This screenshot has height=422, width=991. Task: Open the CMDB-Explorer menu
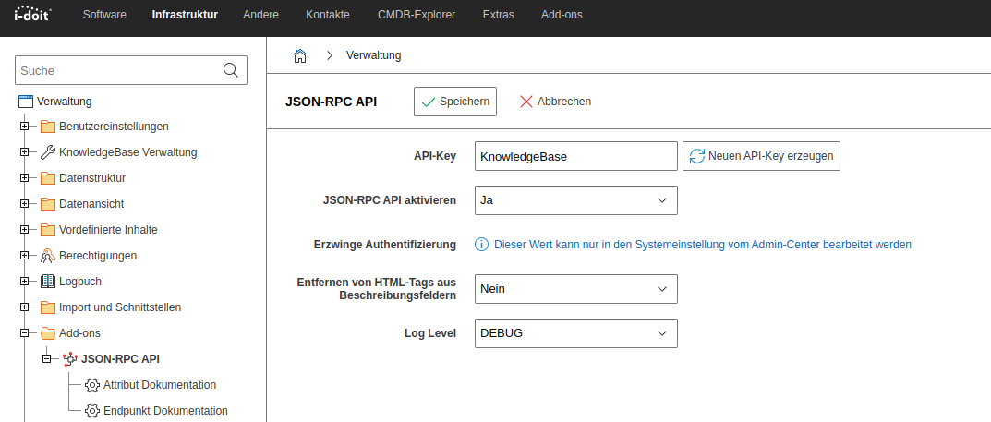(x=417, y=15)
